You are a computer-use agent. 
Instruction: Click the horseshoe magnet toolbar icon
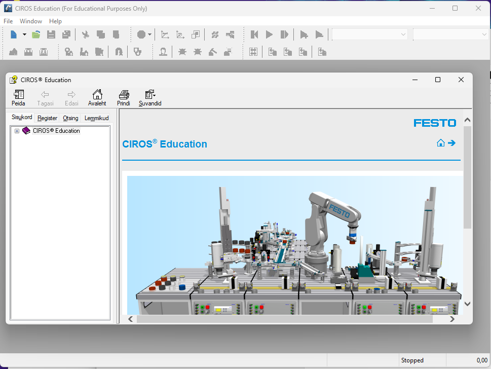click(119, 52)
